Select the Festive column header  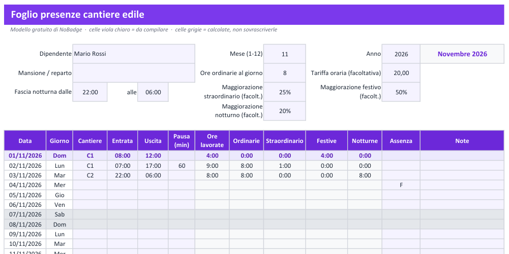click(x=326, y=141)
